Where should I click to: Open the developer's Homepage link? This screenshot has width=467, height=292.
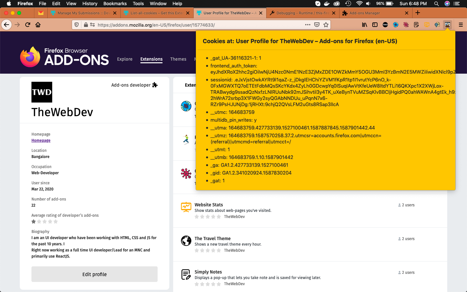point(41,140)
